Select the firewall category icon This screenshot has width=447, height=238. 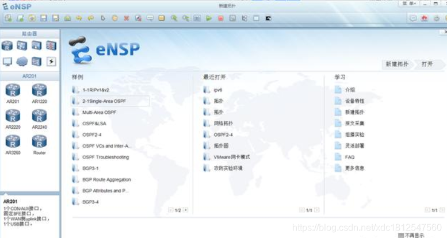click(51, 45)
